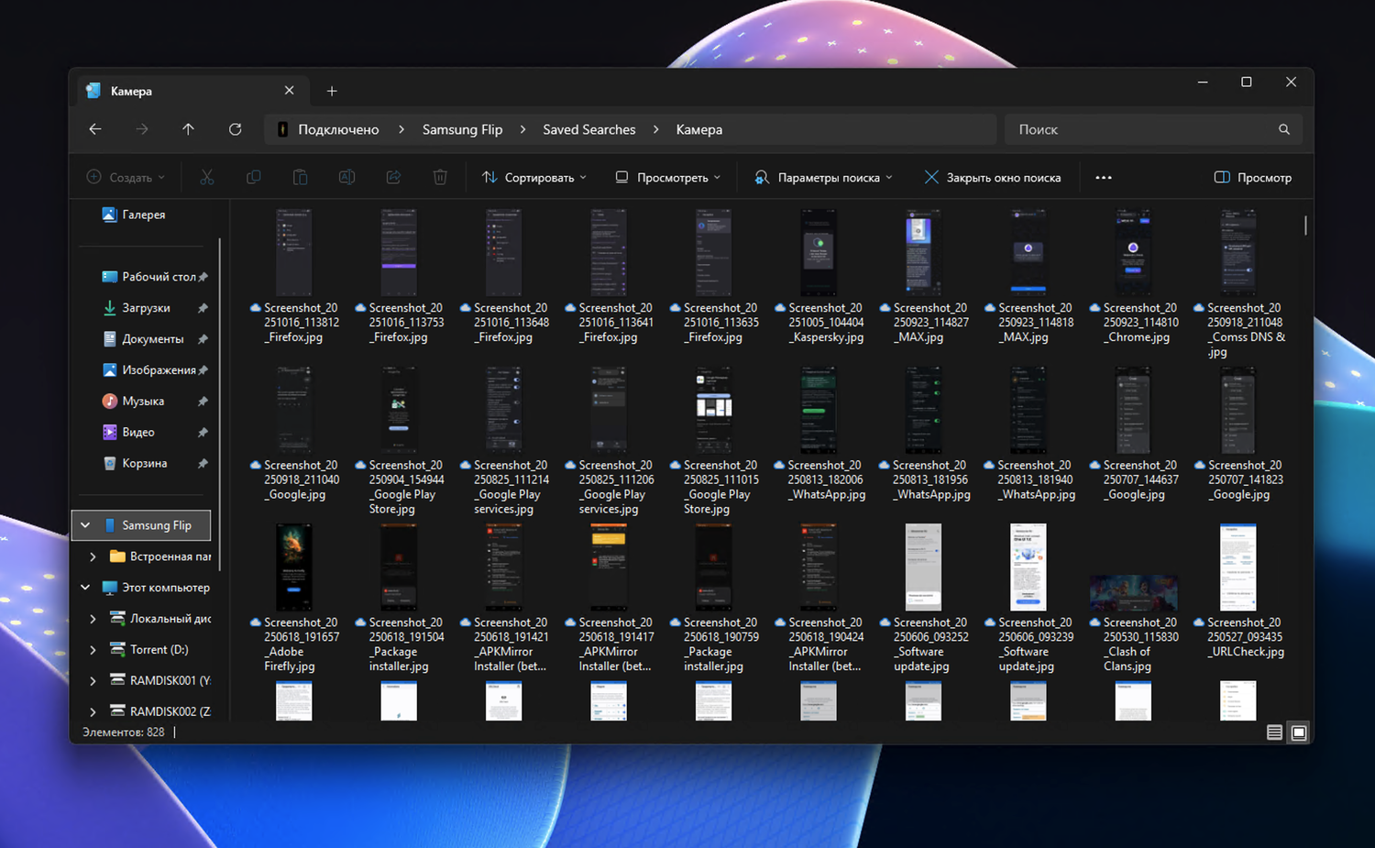Image resolution: width=1375 pixels, height=848 pixels.
Task: Click the Up directory arrow
Action: pyautogui.click(x=188, y=129)
